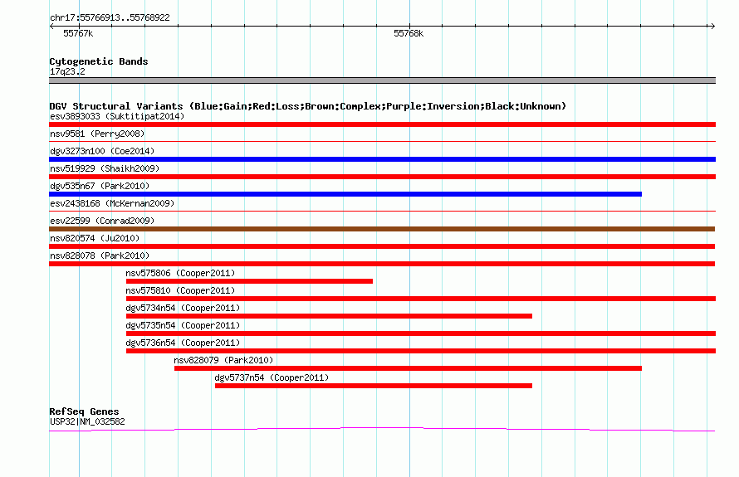Click the nsv575806 (Cooper2011) label

click(180, 273)
